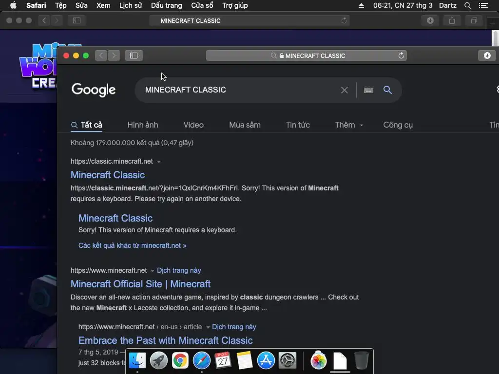Viewport: 499px width, 374px height.
Task: Toggle sidebar in the background Safari window
Action: 77,20
